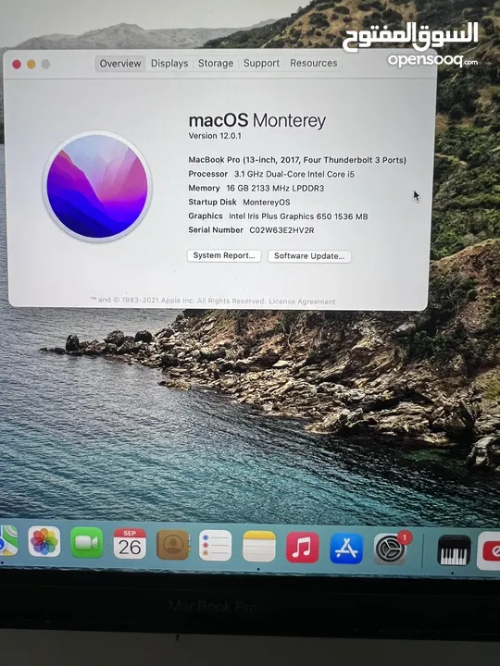The width and height of the screenshot is (500, 666).
Task: Select the Resources tab
Action: (x=314, y=63)
